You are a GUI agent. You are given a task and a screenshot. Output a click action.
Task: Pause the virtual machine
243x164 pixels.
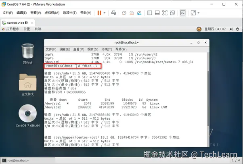click(x=99, y=13)
